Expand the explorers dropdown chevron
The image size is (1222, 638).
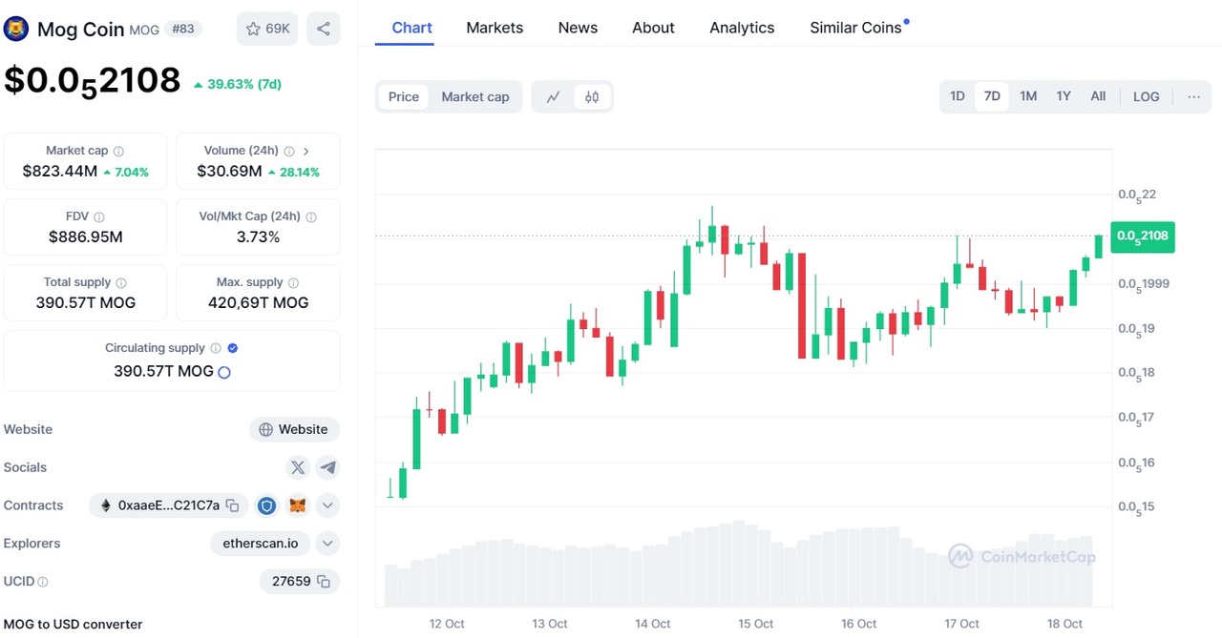tap(327, 544)
